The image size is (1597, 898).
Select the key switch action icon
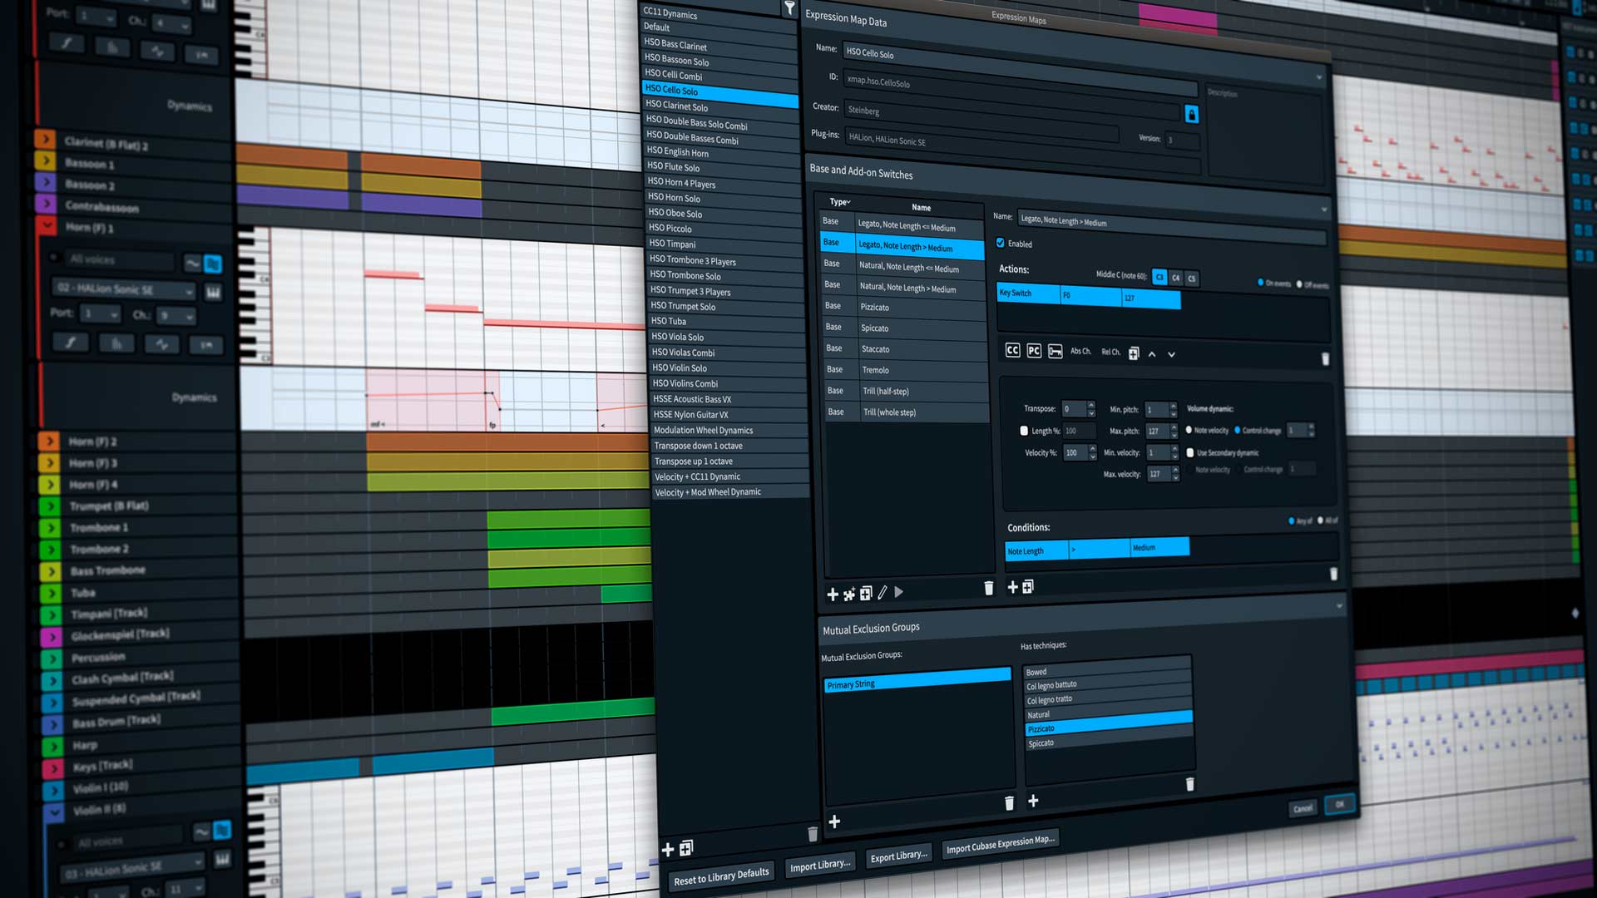pos(1055,352)
